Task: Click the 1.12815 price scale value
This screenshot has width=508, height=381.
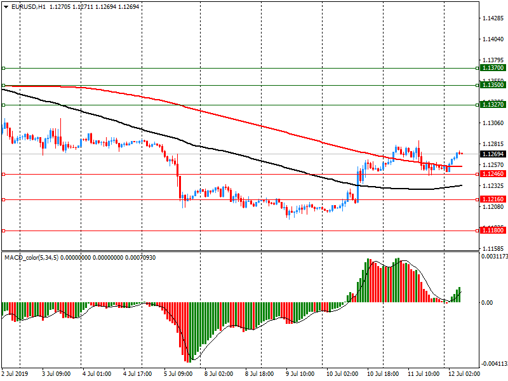Action: tap(493, 144)
